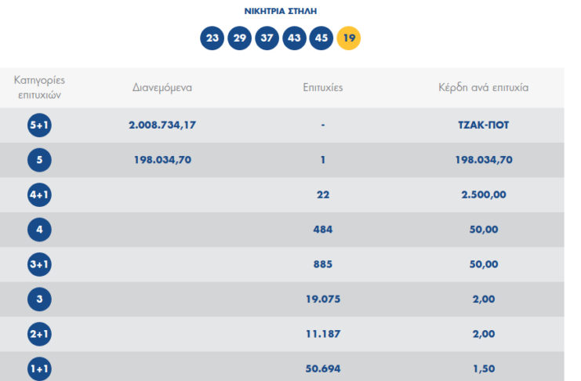581x381 pixels.
Task: Click the 3+1 category badge
Action: pos(39,264)
